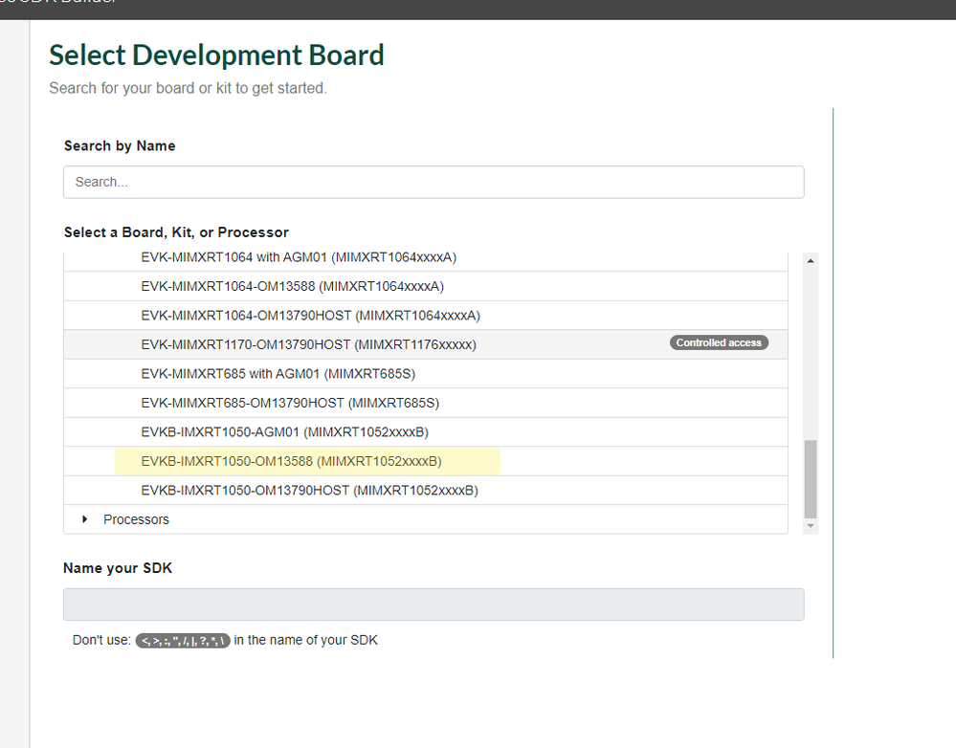Click the Controlled access badge
956x748 pixels.
[x=719, y=342]
